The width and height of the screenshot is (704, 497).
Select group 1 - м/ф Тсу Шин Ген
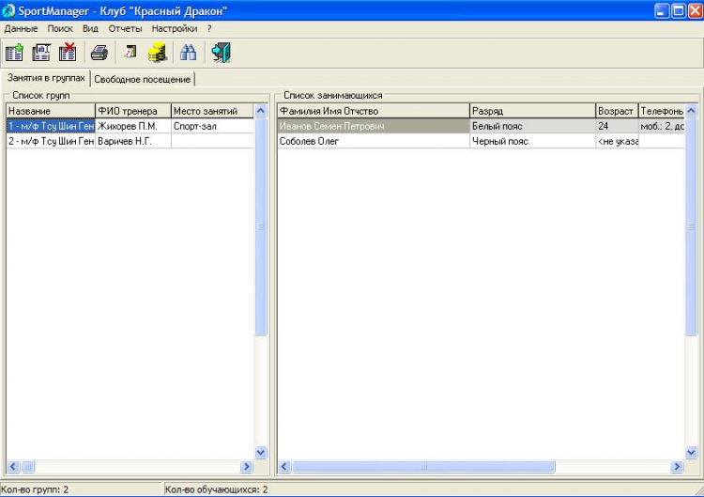click(51, 126)
